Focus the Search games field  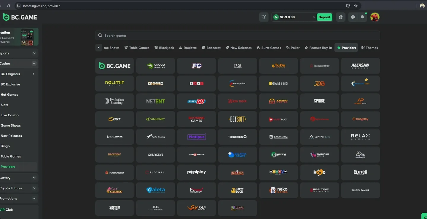click(x=238, y=36)
